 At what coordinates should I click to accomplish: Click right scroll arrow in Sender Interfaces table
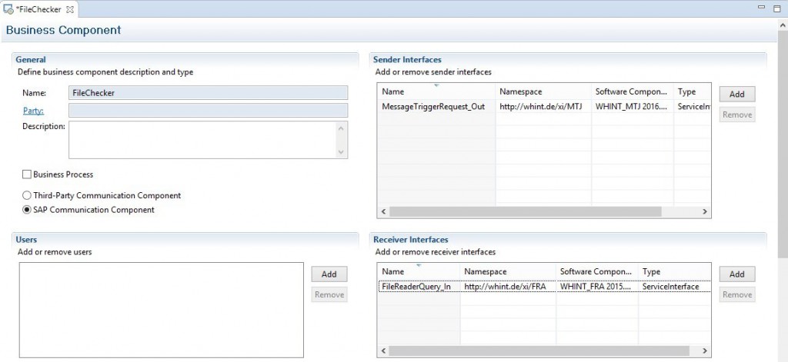(705, 212)
